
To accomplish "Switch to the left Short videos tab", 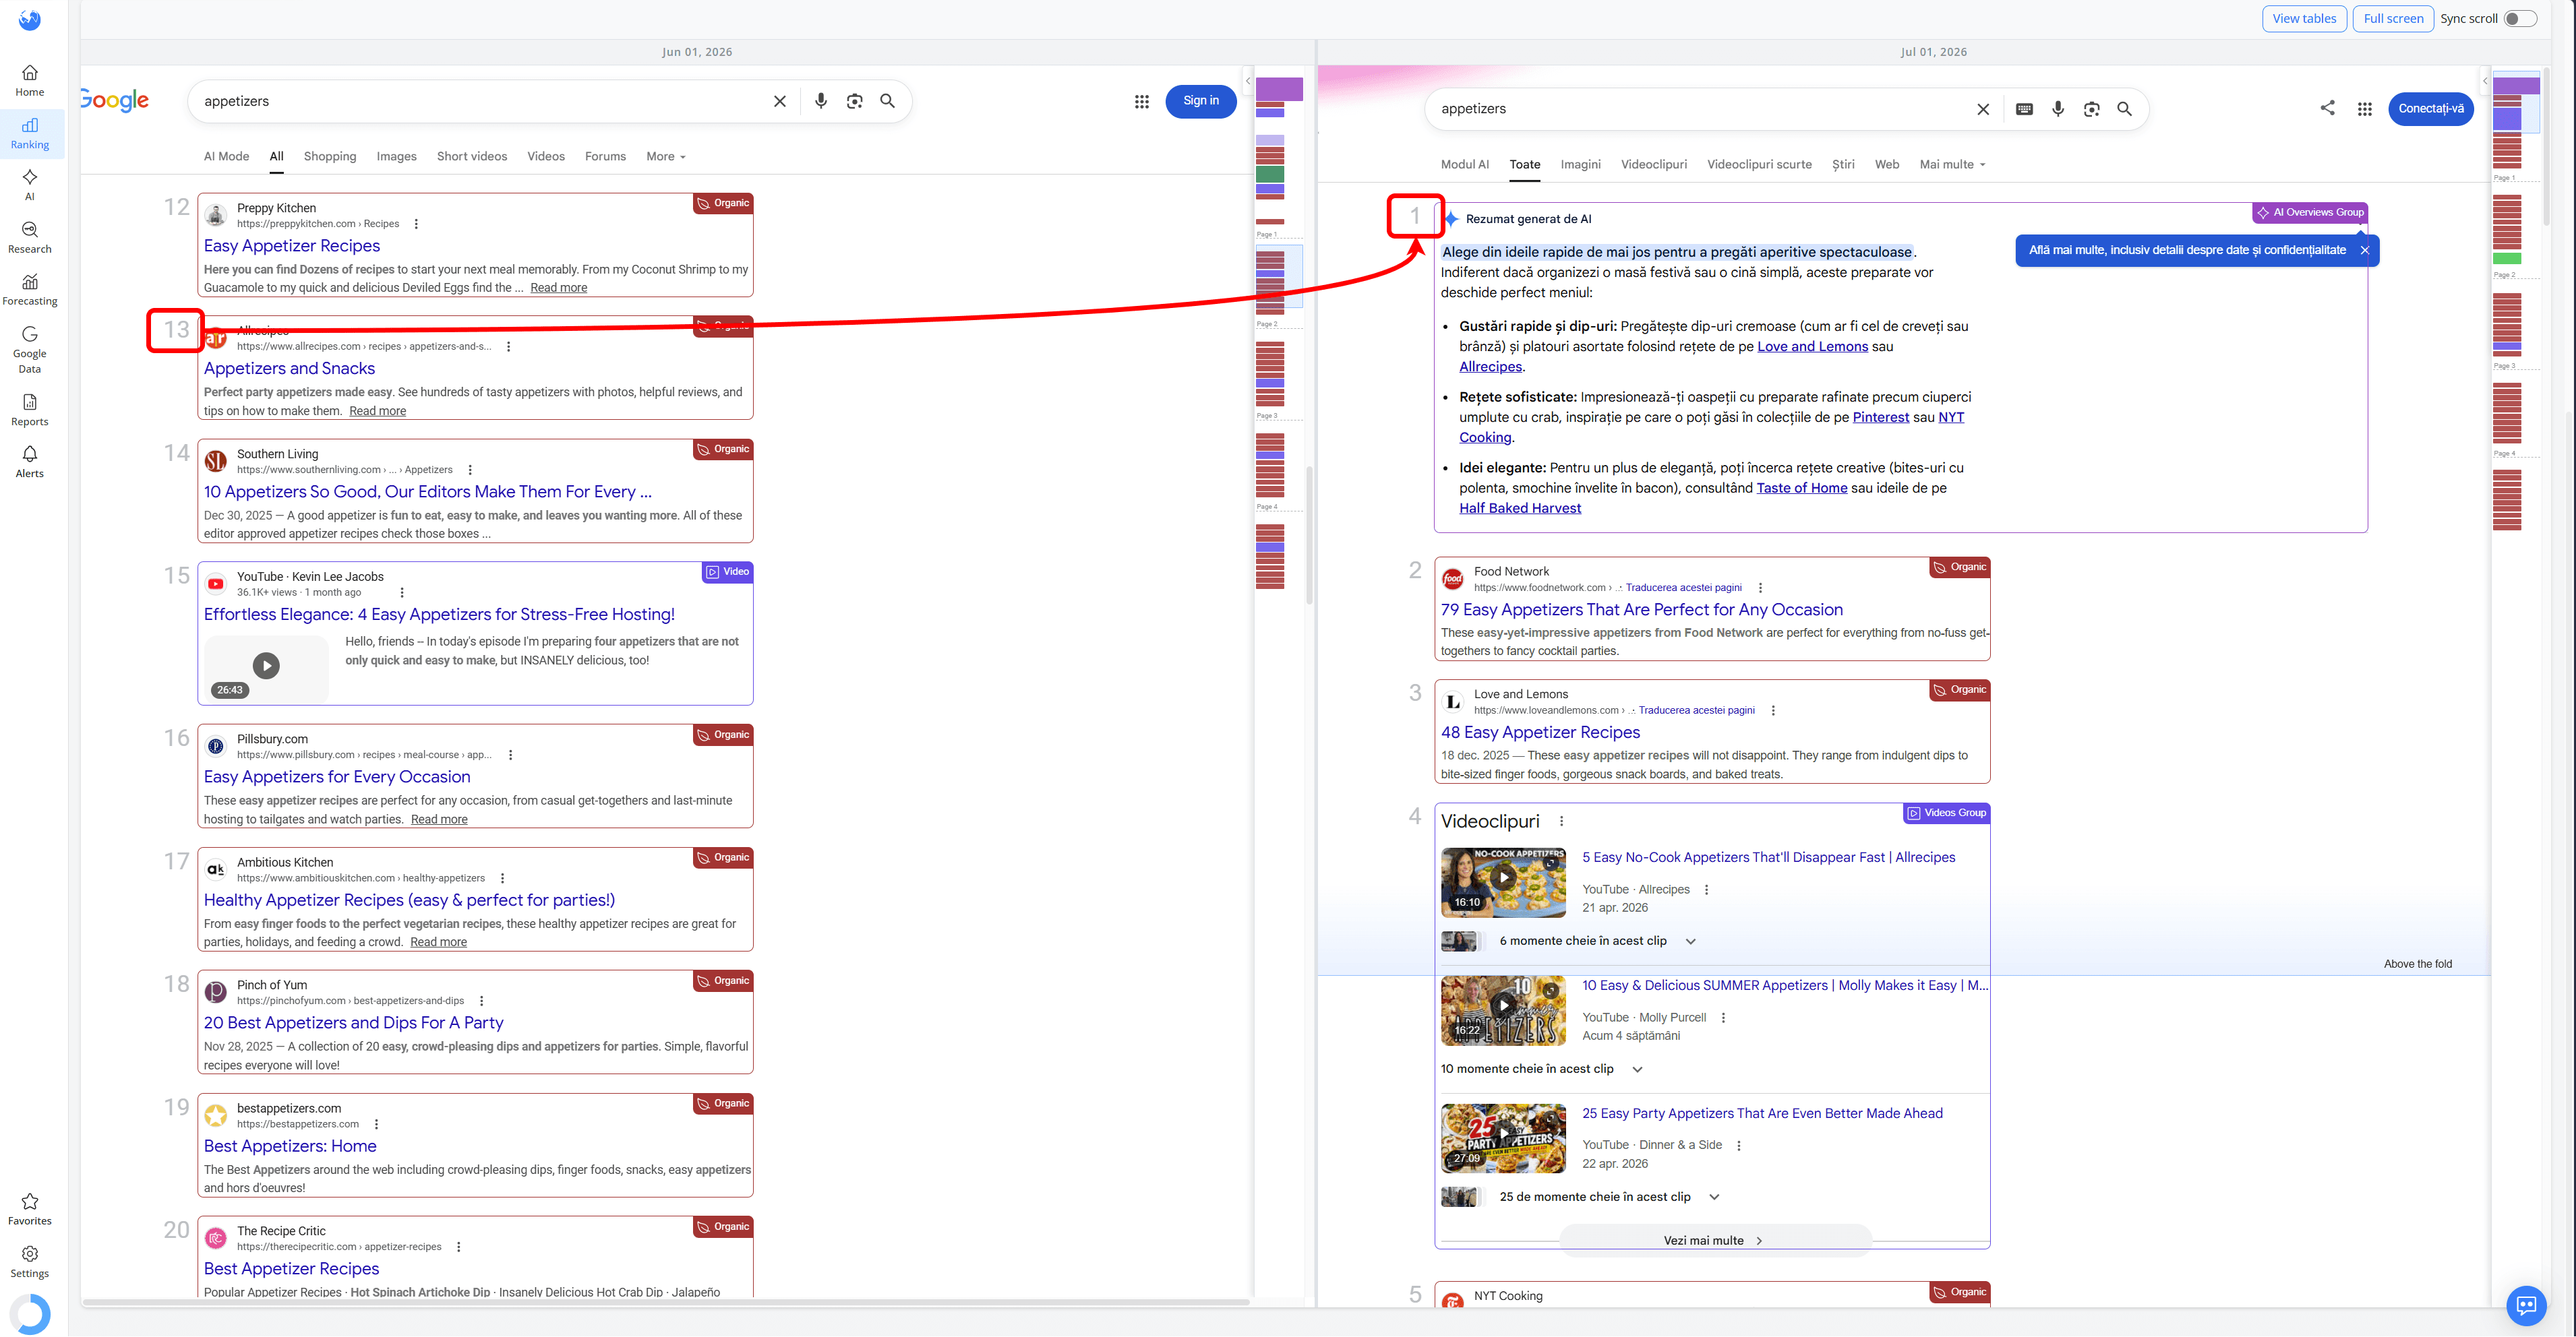I will pos(472,156).
